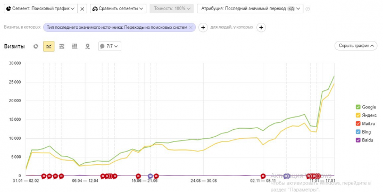
Task: Open the Точность: 100% dropdown
Action: [x=172, y=9]
